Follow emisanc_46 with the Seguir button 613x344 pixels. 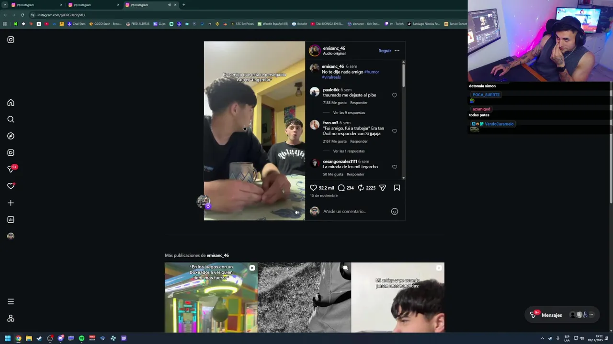385,51
